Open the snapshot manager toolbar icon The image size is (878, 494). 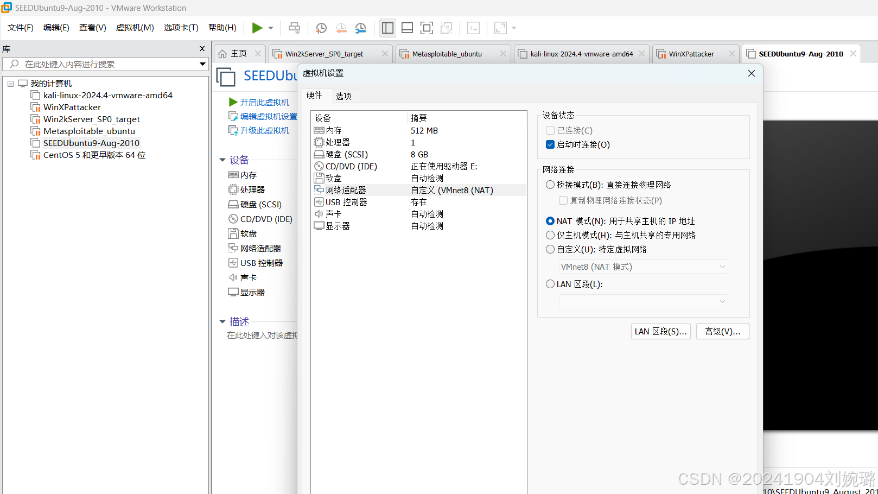(361, 28)
